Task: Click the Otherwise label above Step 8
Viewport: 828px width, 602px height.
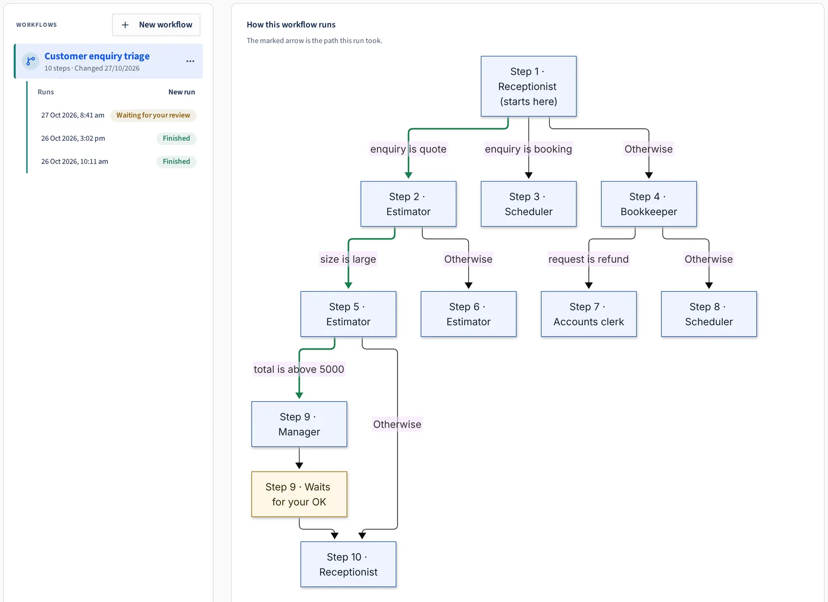Action: [709, 259]
